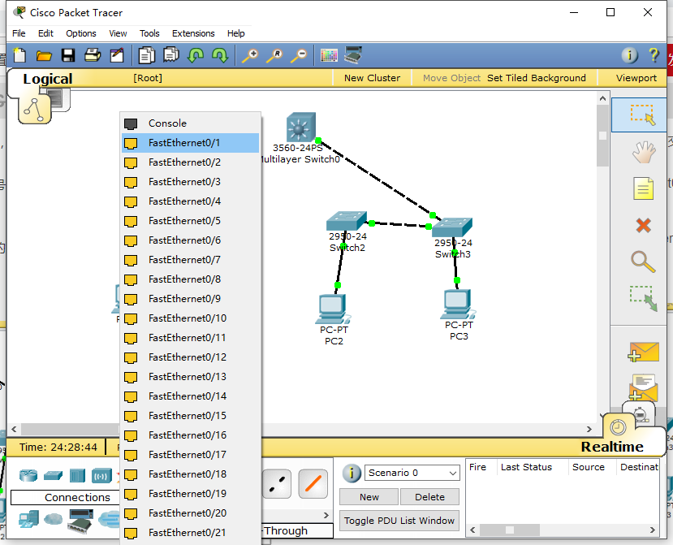The image size is (673, 545).
Task: Select the Hubs device category icon
Action: [77, 475]
